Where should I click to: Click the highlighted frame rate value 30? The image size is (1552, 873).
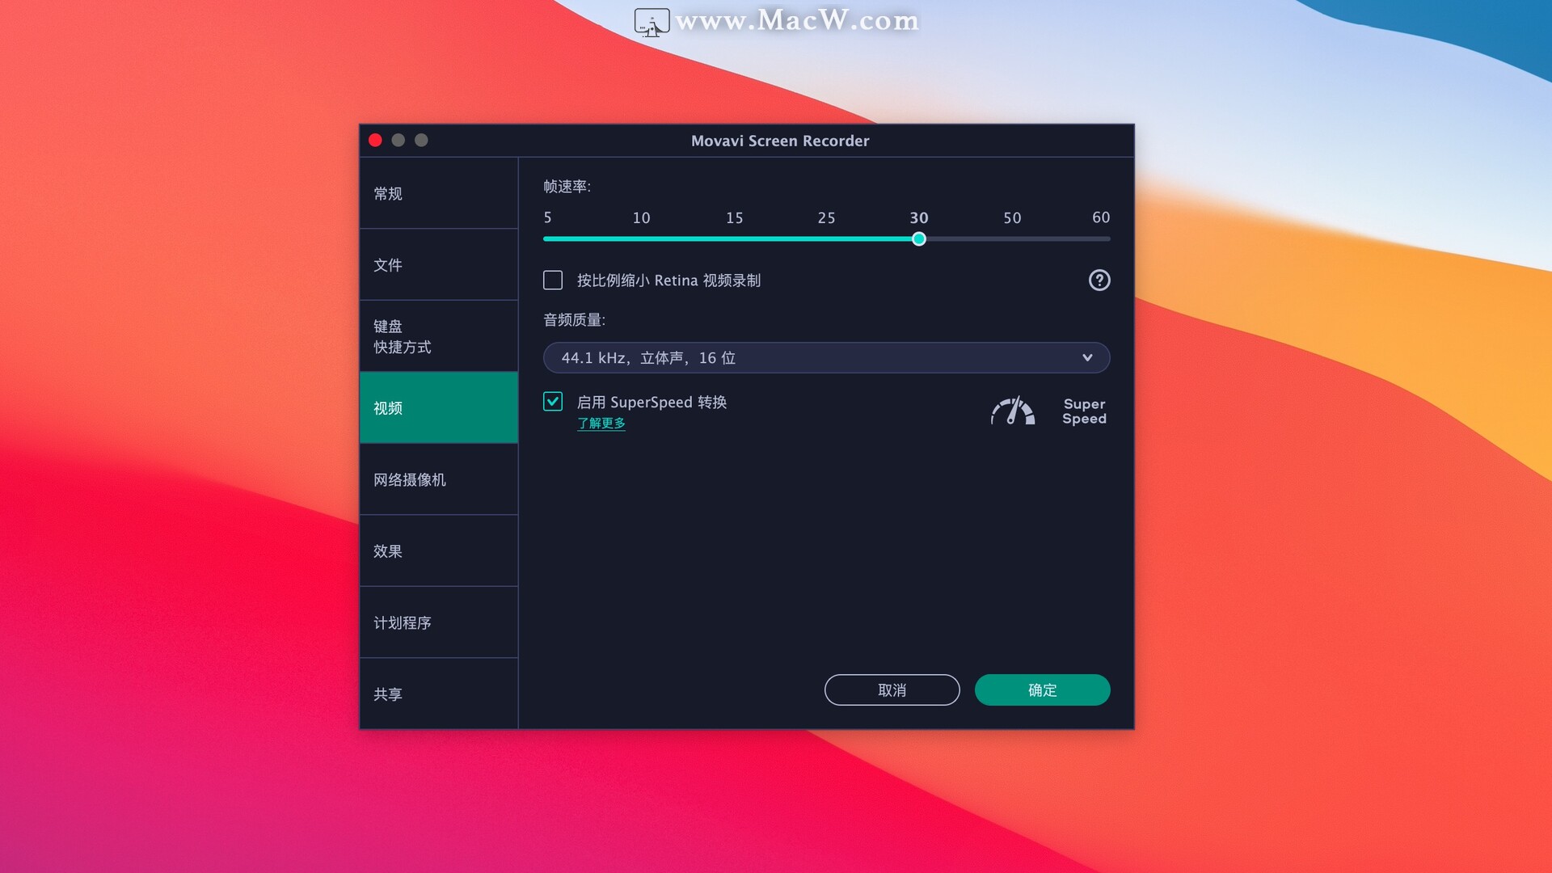click(x=918, y=217)
